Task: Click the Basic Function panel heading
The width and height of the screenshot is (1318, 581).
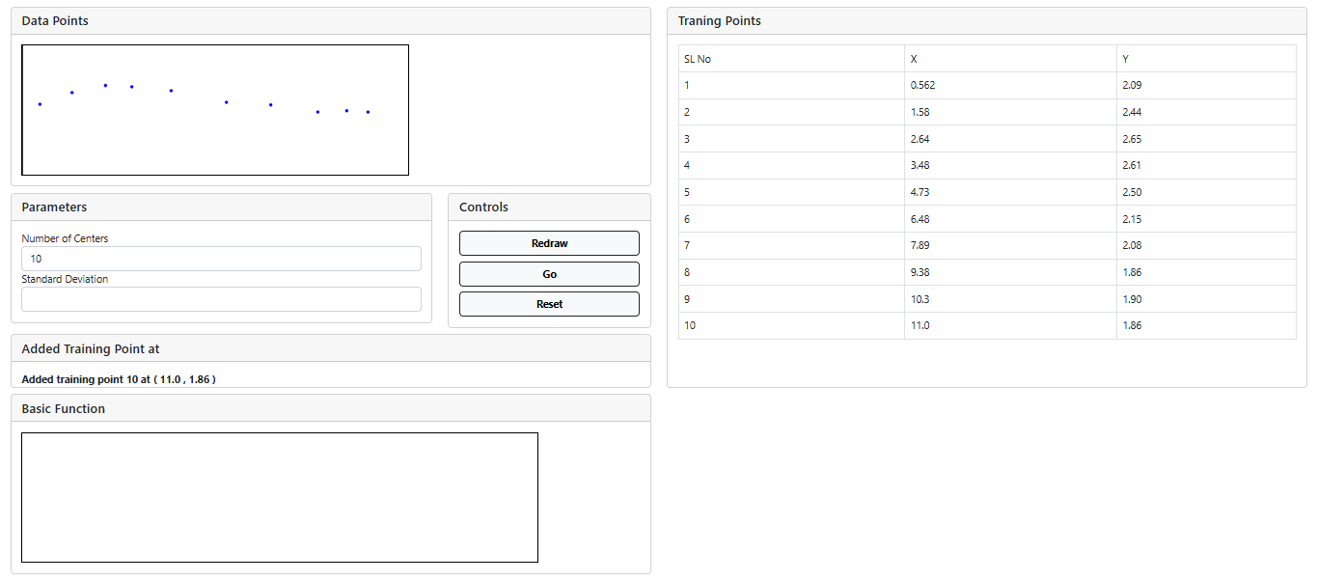Action: point(63,409)
